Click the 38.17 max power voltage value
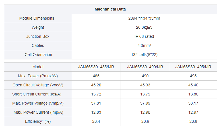Viewport: 221px width, 131px height. (x=193, y=103)
